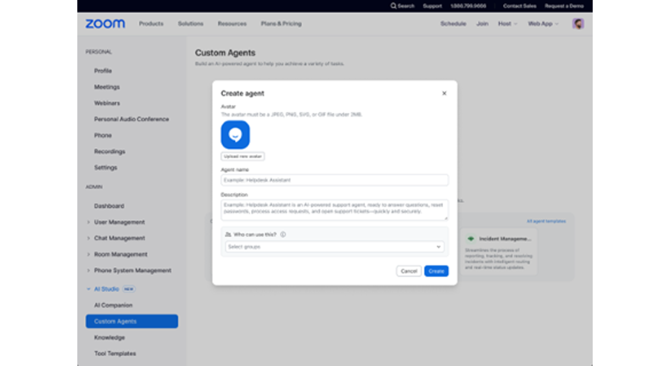Close the Create agent dialog

point(444,93)
